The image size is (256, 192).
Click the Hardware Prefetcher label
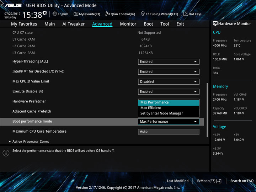click(29, 101)
